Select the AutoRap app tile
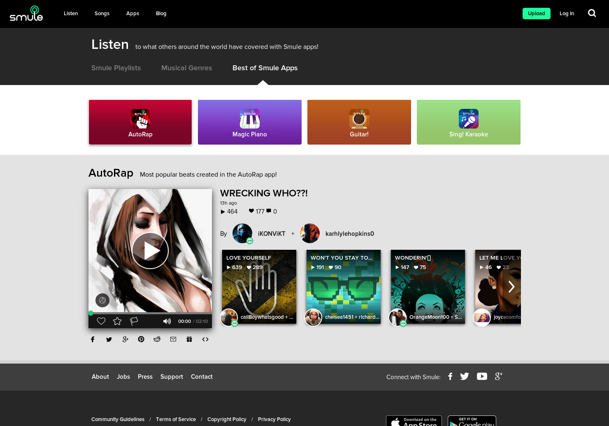The width and height of the screenshot is (609, 426). 140,122
